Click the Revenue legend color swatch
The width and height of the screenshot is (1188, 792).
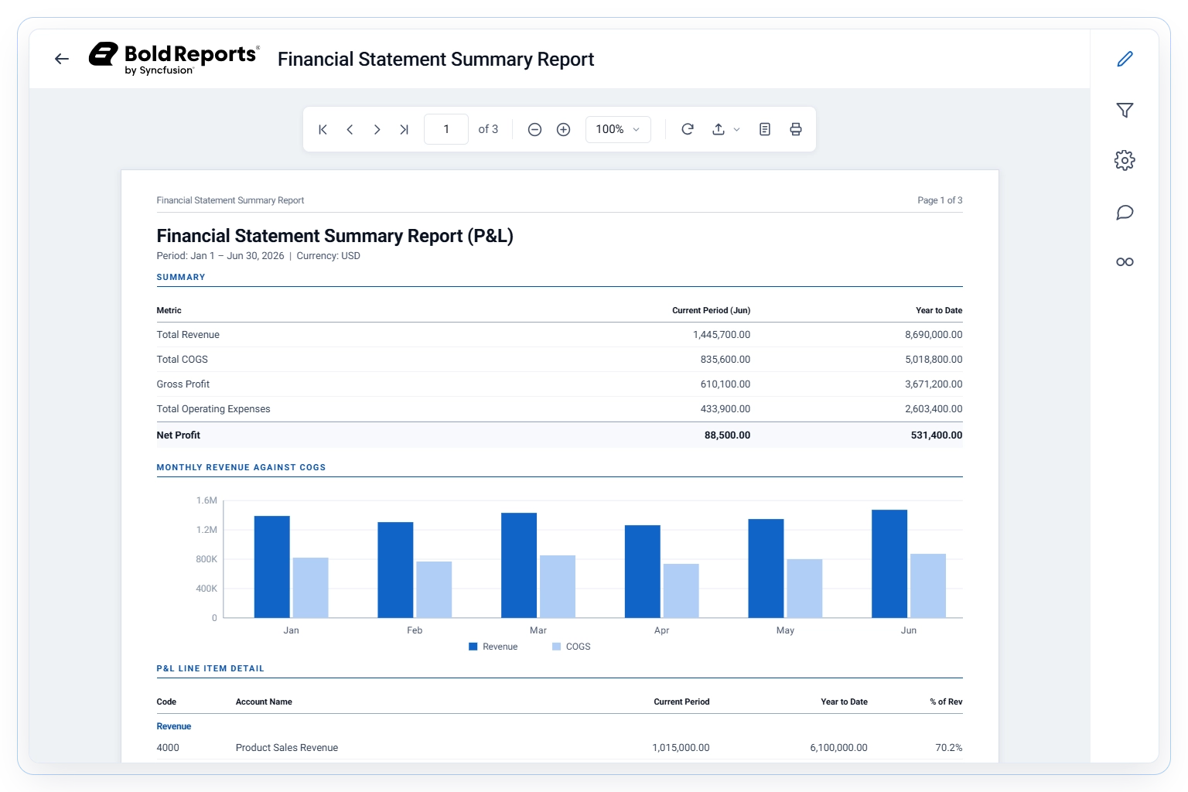[x=473, y=647]
